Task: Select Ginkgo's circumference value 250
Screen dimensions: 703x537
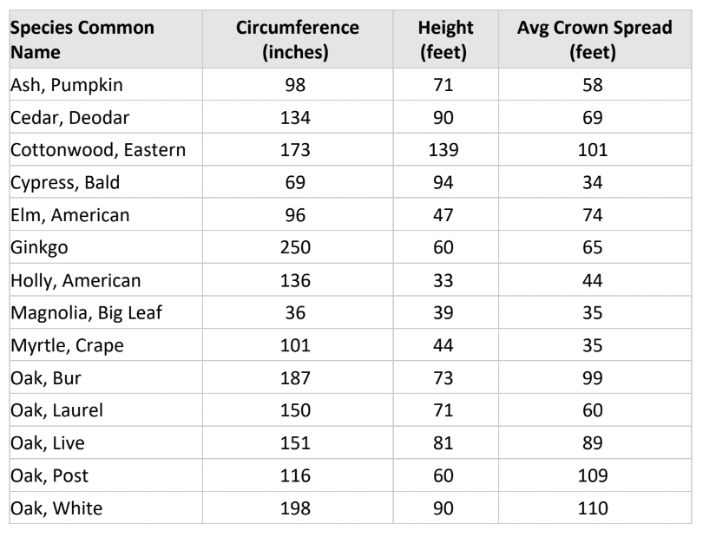Action: [298, 248]
